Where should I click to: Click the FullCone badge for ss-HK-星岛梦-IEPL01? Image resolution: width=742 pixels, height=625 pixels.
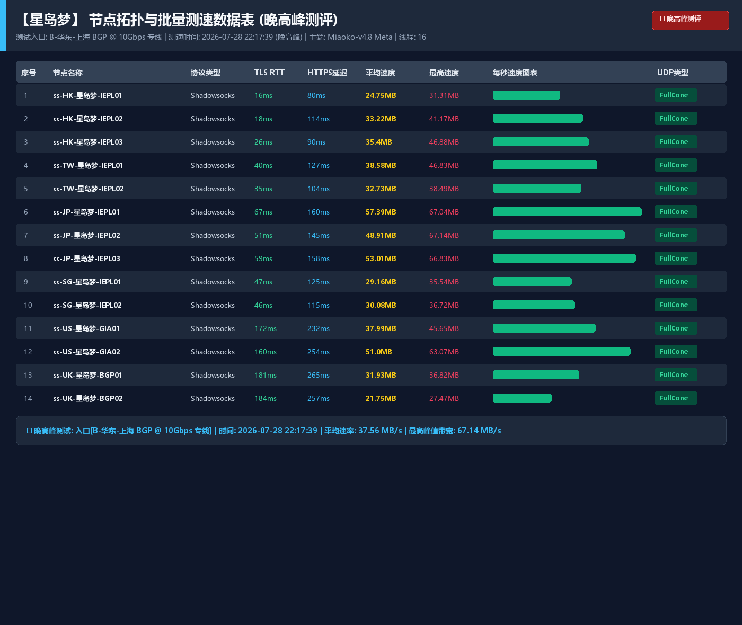(676, 95)
